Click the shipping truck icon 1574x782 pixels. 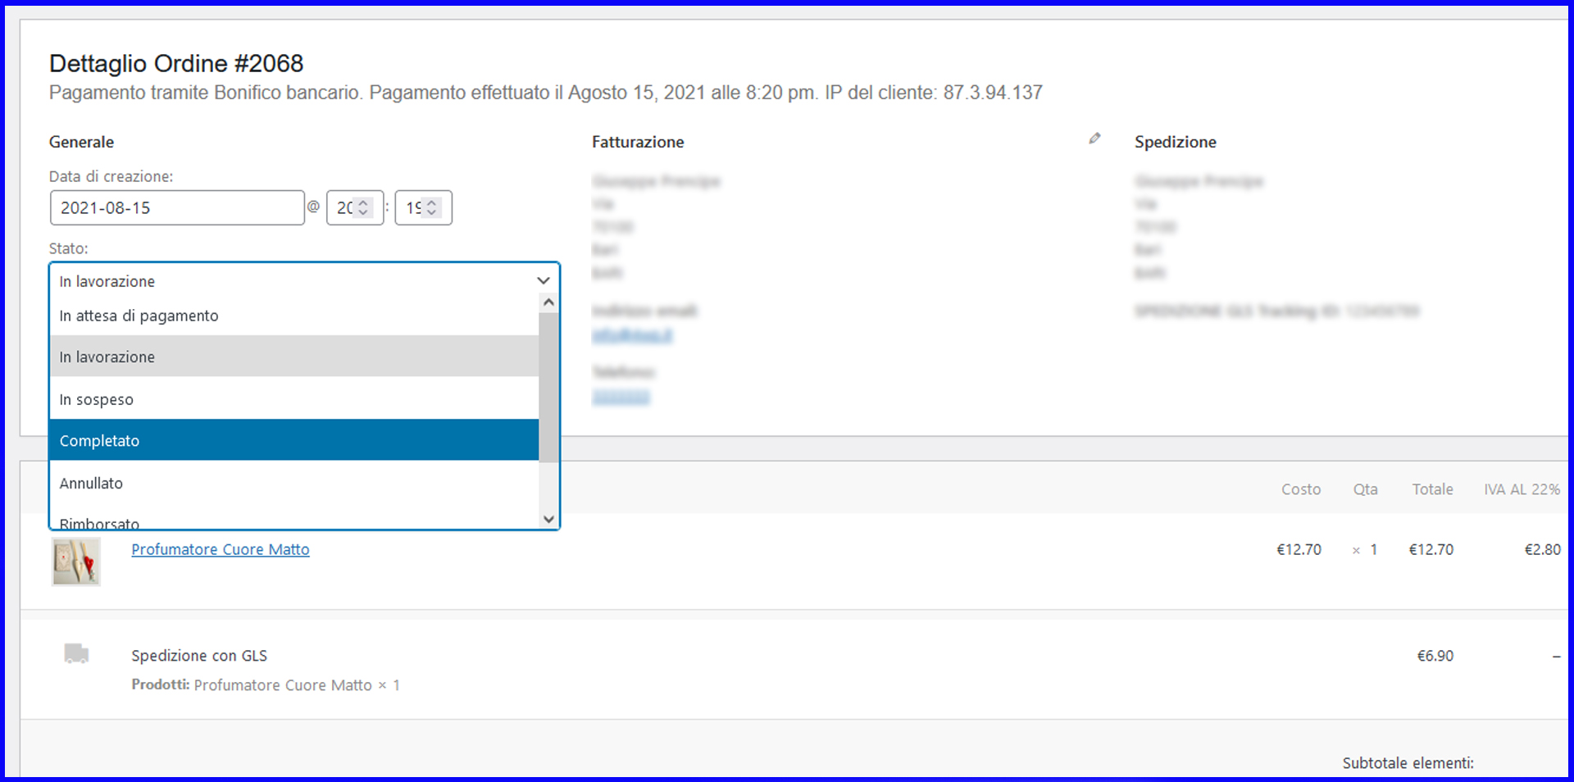click(76, 653)
